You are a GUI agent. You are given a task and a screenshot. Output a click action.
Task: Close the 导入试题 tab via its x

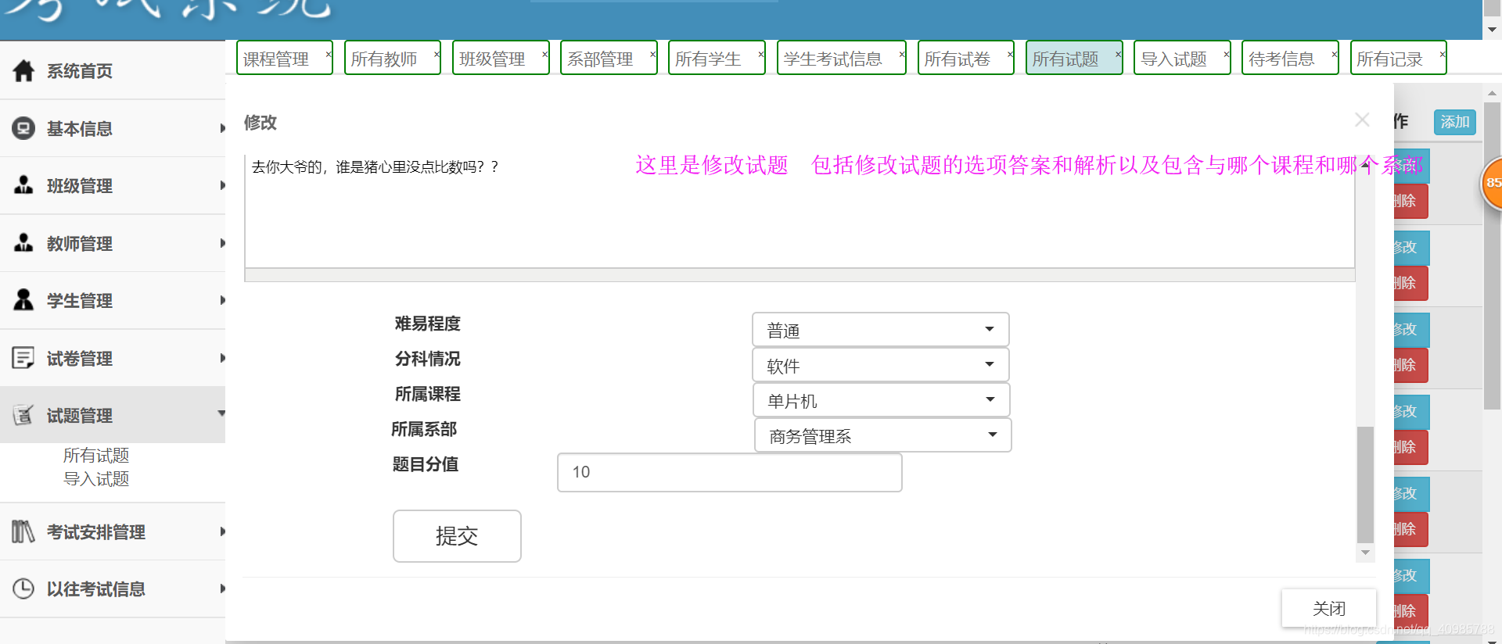[1227, 54]
